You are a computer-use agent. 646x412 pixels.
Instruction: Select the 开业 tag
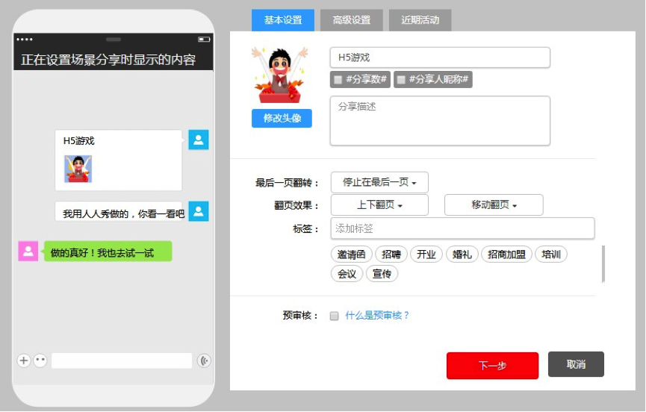(426, 255)
